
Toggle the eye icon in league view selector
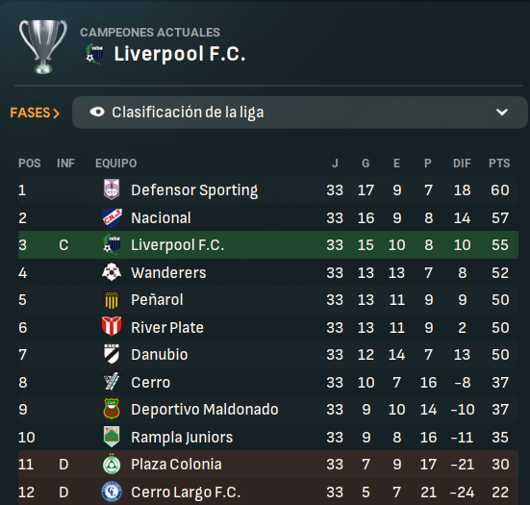(97, 112)
